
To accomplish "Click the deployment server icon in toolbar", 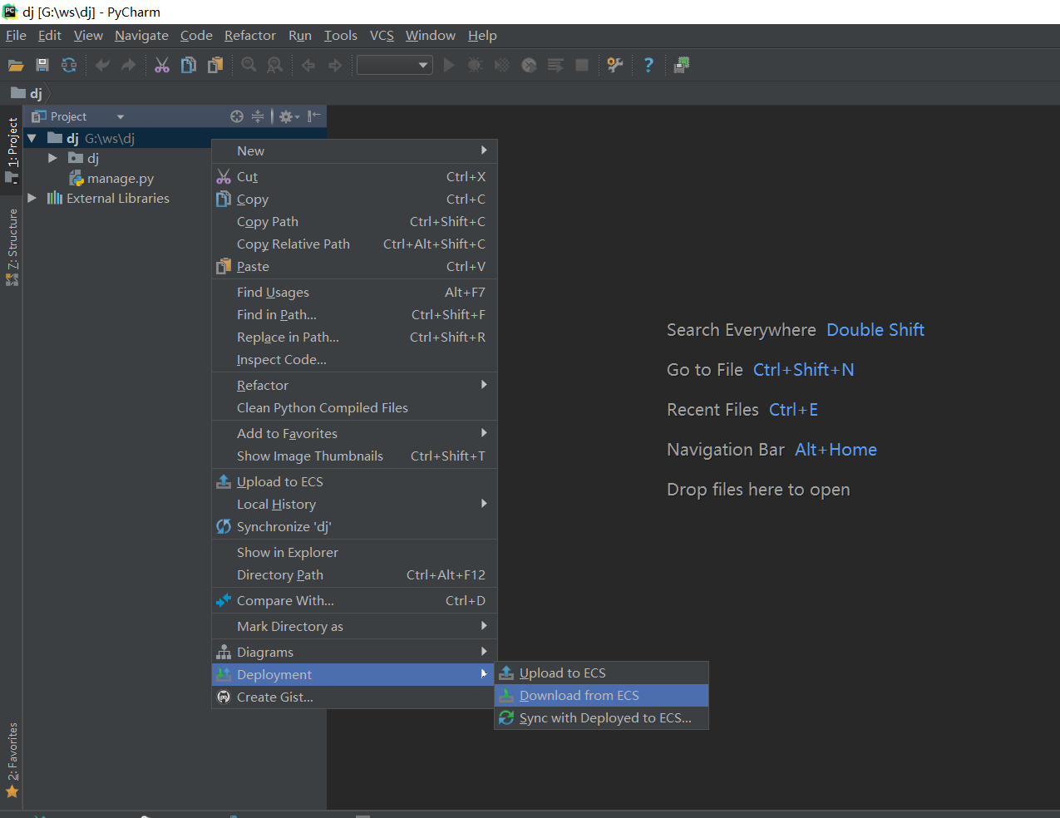I will coord(682,65).
